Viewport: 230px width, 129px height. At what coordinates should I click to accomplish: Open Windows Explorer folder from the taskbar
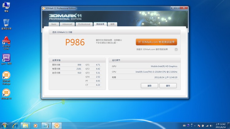click(25, 126)
